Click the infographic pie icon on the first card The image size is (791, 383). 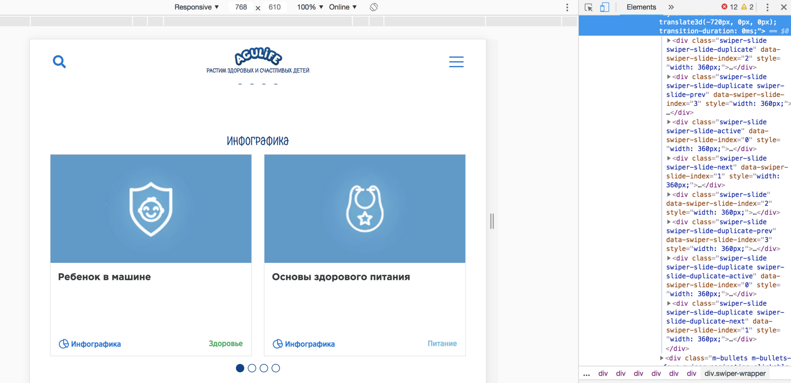(x=63, y=344)
